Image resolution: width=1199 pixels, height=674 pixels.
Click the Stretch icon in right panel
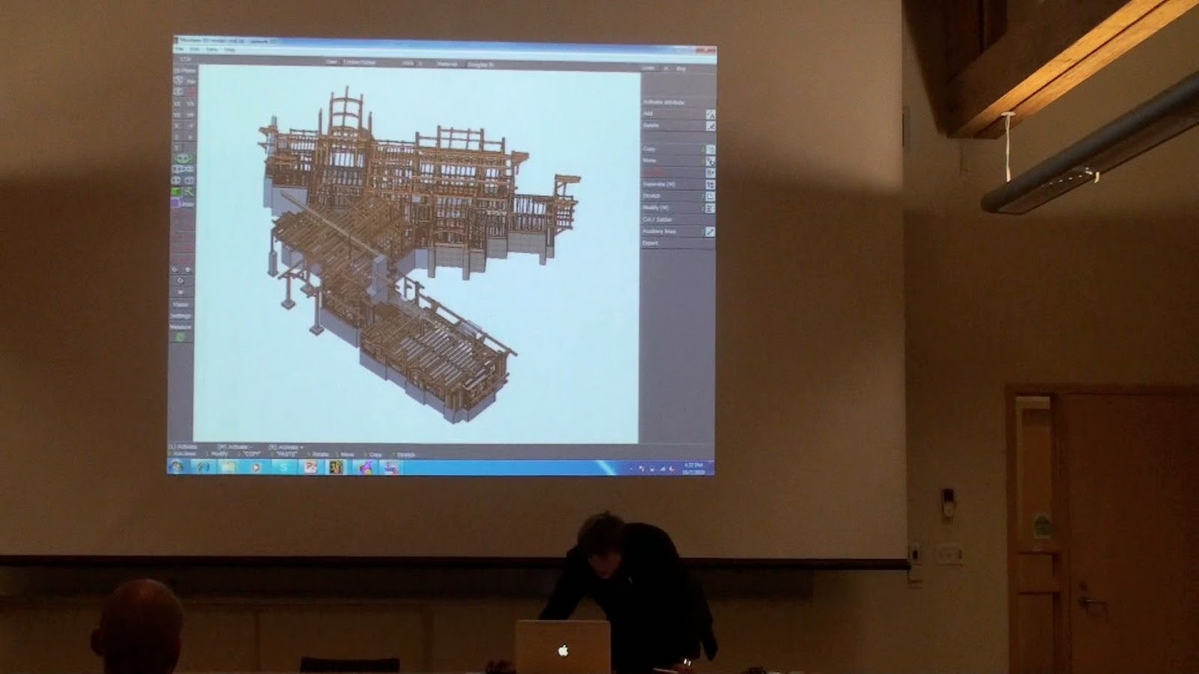pos(710,196)
